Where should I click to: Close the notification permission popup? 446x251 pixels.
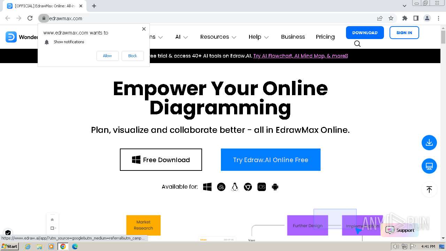tap(144, 29)
